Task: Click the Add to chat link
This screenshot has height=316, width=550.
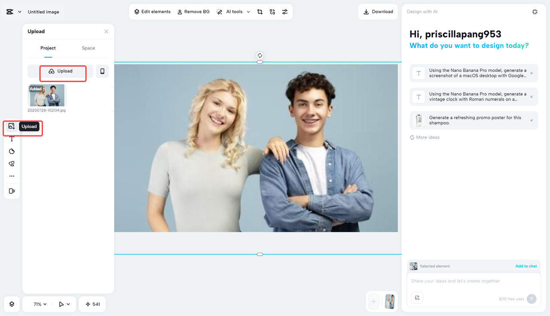Action: [526, 266]
